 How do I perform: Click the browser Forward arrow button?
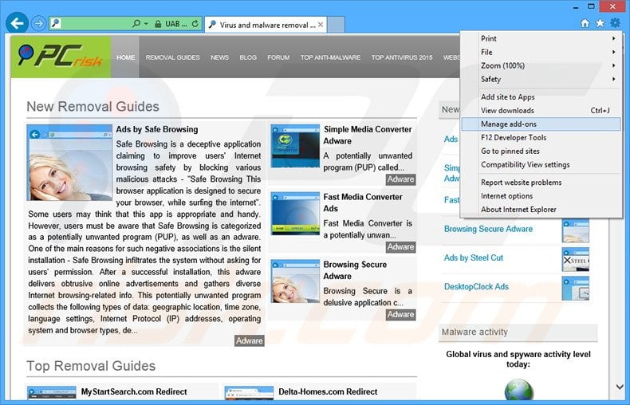38,24
